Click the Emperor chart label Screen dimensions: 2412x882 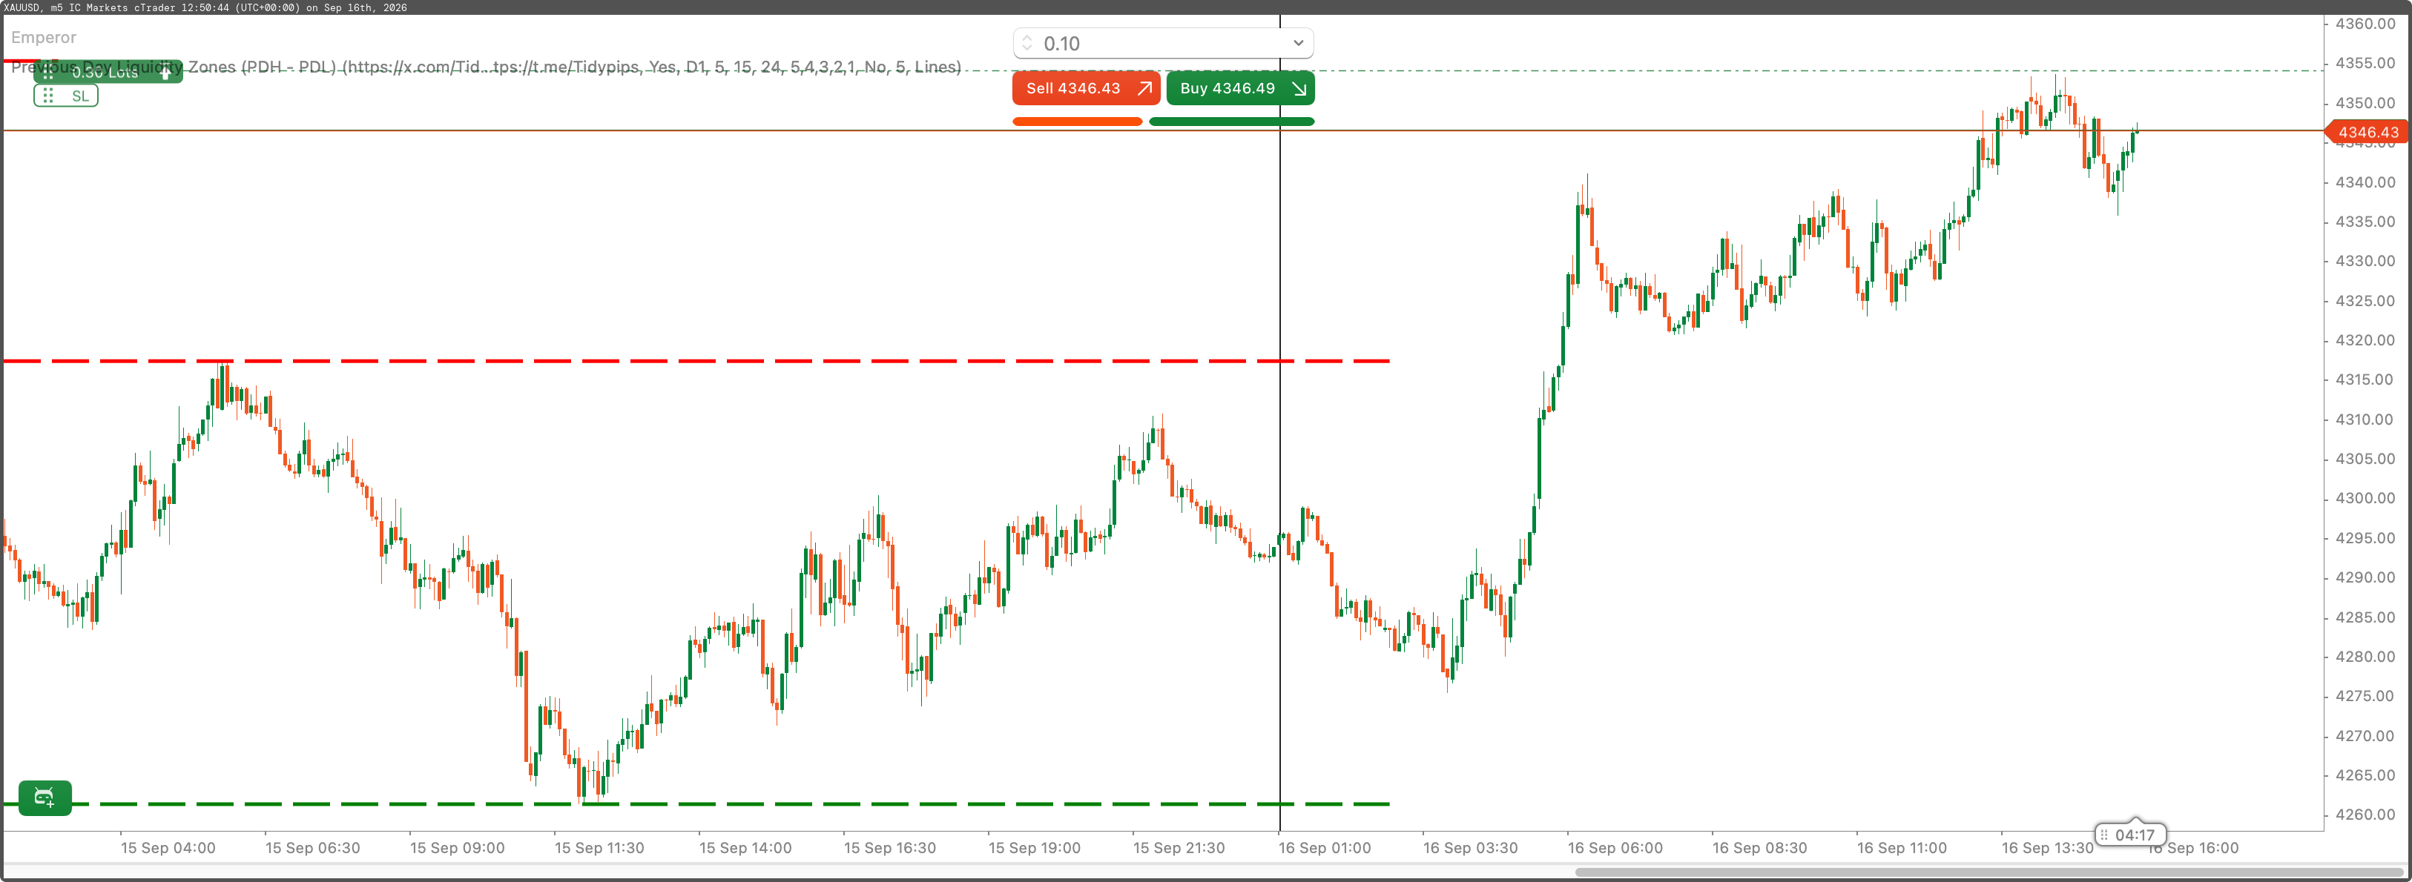[x=43, y=37]
